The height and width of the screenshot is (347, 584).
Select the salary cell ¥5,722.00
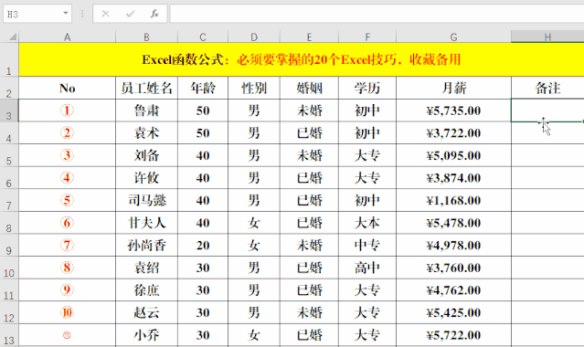click(x=453, y=335)
